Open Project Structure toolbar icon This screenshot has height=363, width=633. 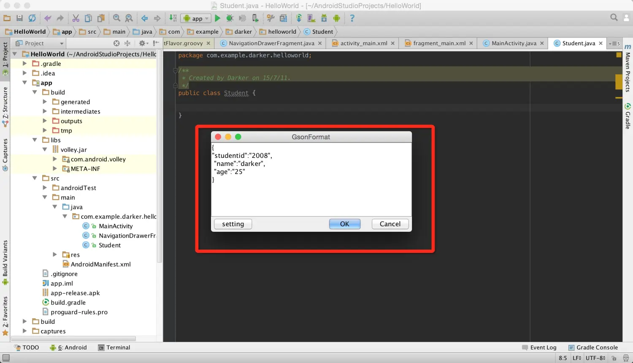283,18
